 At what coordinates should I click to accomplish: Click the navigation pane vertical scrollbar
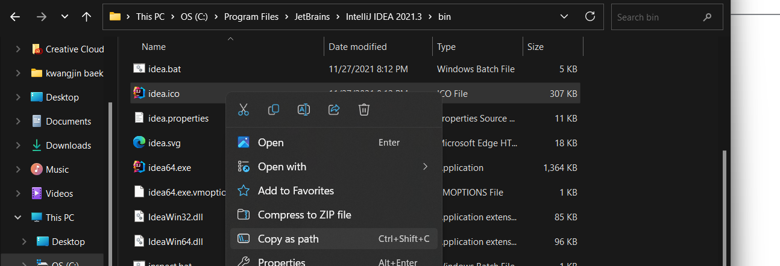[110, 184]
